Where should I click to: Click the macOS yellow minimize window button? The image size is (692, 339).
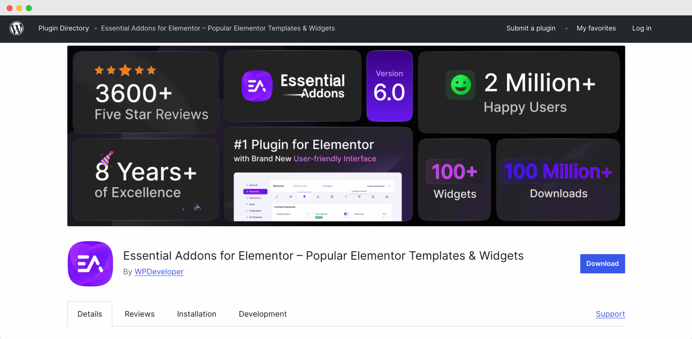pos(19,8)
